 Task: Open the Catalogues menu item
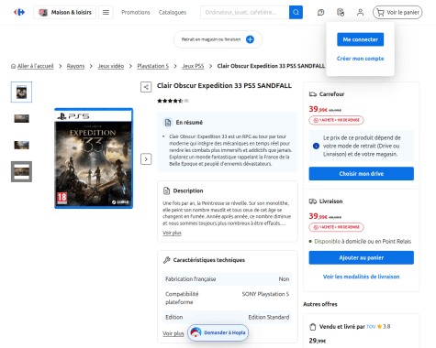coord(173,12)
